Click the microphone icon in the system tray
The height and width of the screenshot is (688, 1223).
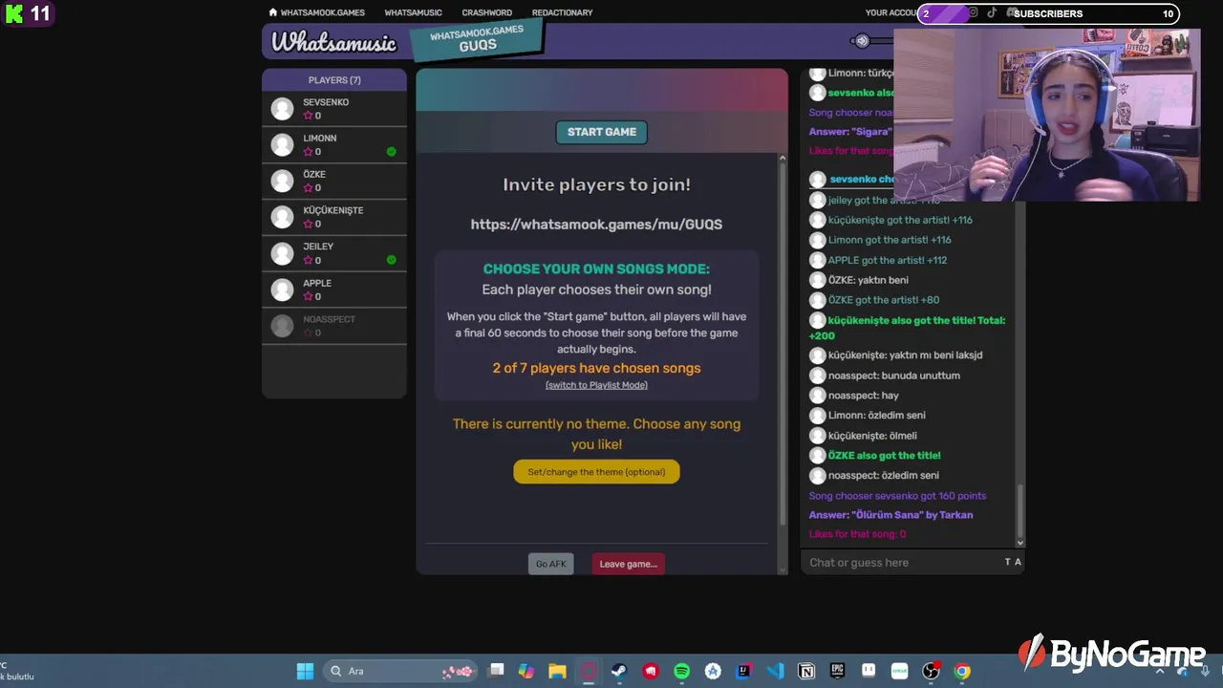click(1206, 671)
